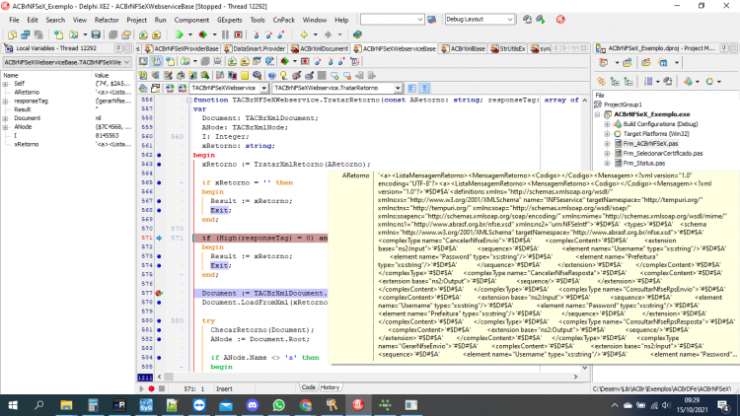This screenshot has width=740, height=416.
Task: Switch to the Code tab
Action: pos(308,387)
